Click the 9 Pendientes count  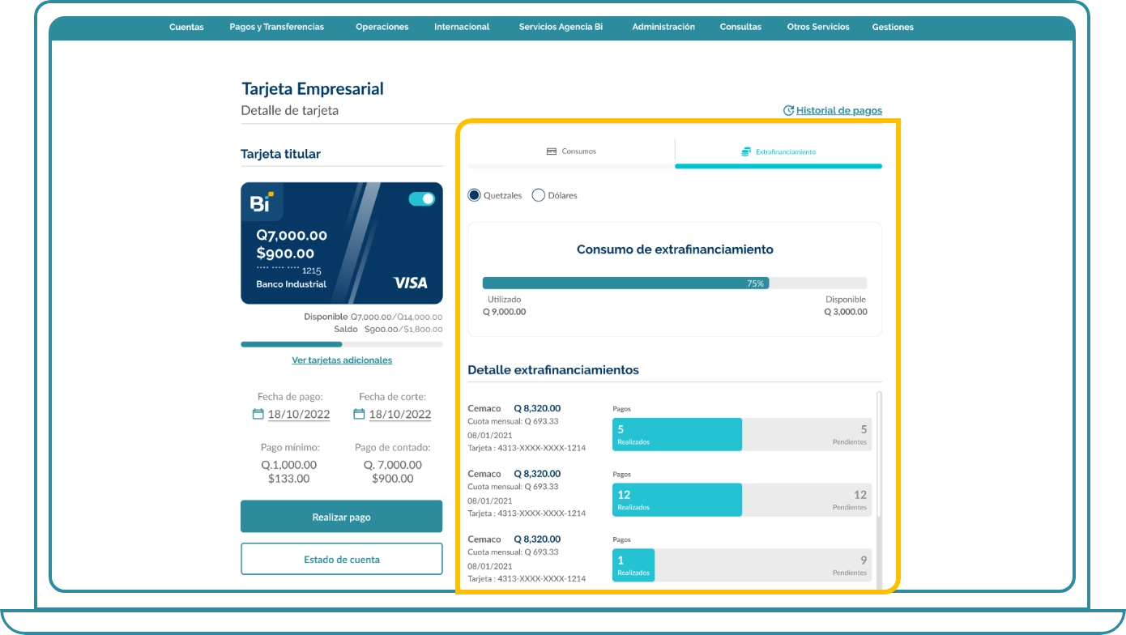(x=864, y=560)
